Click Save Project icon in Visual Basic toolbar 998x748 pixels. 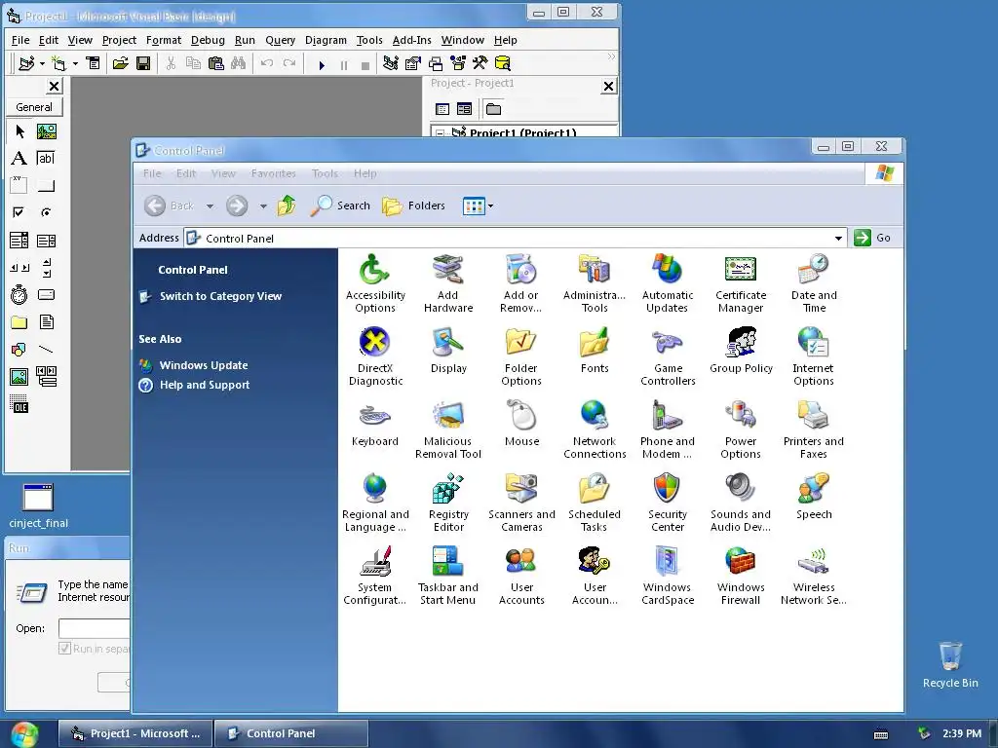144,63
